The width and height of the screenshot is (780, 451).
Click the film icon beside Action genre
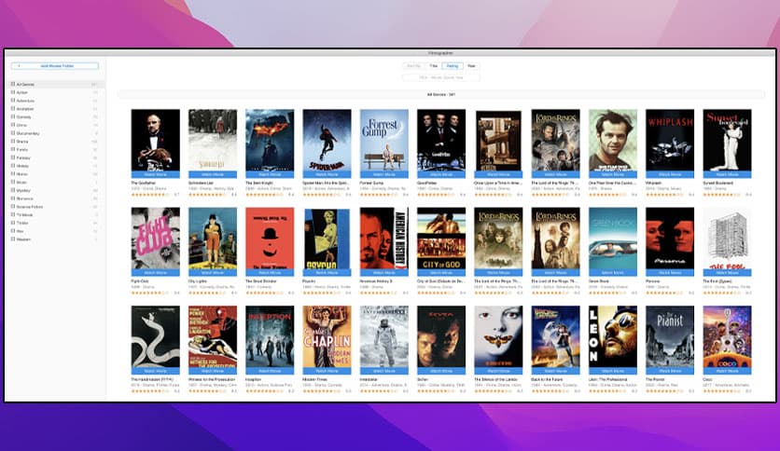pos(13,92)
